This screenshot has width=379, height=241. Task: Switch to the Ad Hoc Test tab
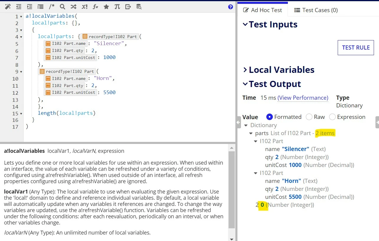pos(262,10)
